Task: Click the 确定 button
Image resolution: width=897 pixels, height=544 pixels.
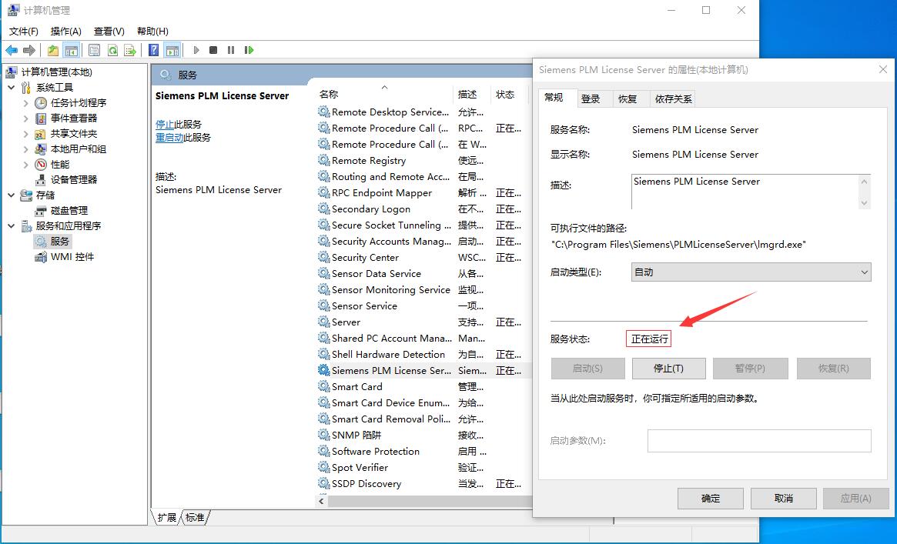Action: coord(710,498)
